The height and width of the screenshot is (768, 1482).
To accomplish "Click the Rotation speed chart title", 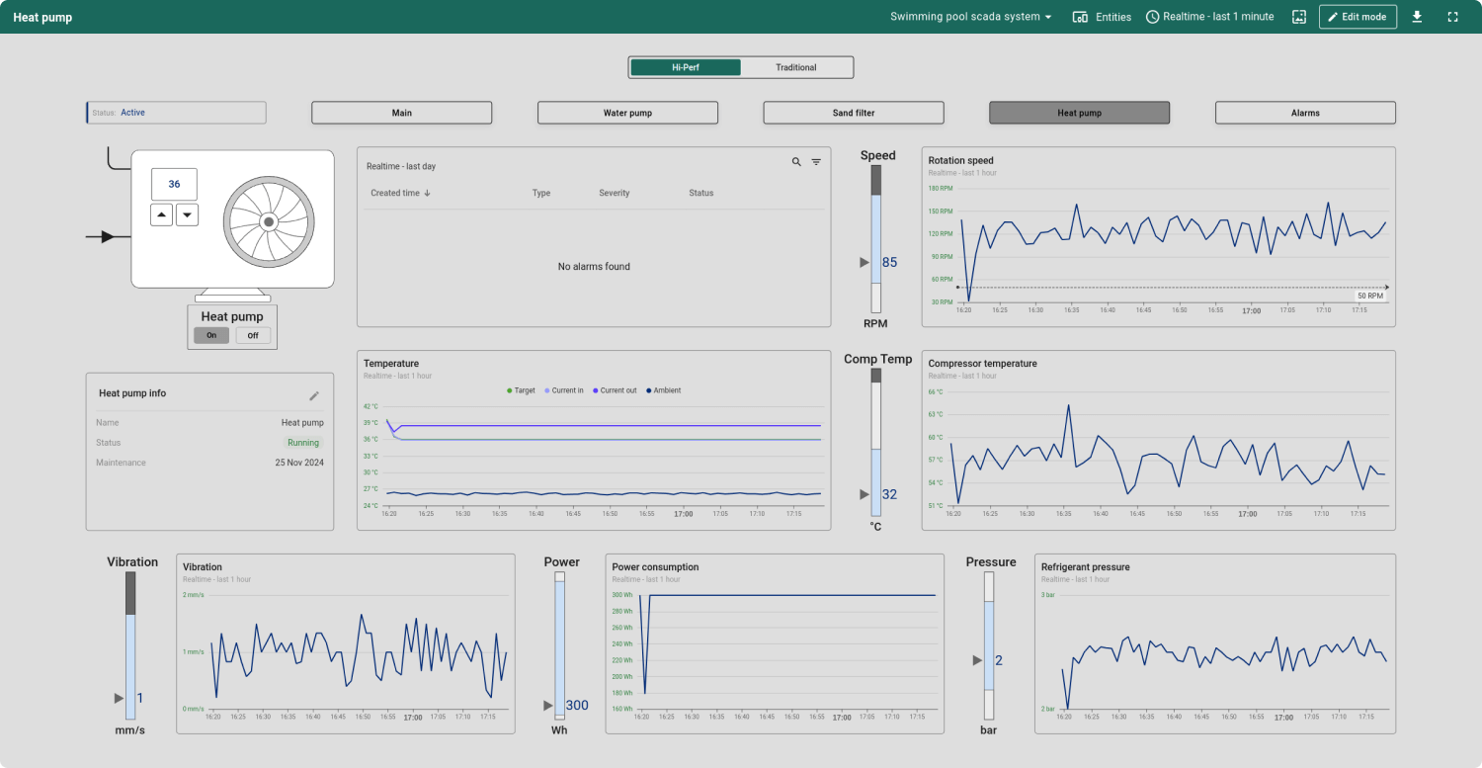I will point(961,160).
